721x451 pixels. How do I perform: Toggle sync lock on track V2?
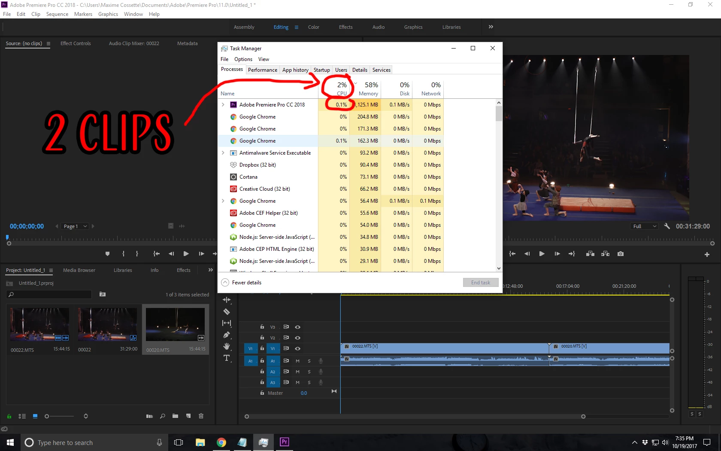[286, 338]
